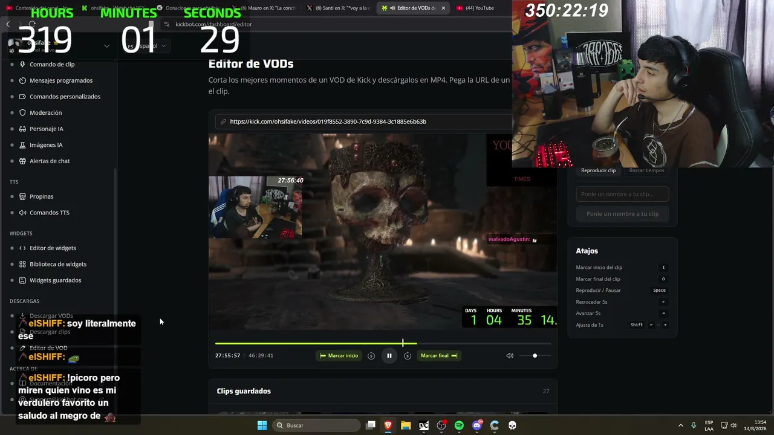Show hidden system tray icons

coord(680,425)
